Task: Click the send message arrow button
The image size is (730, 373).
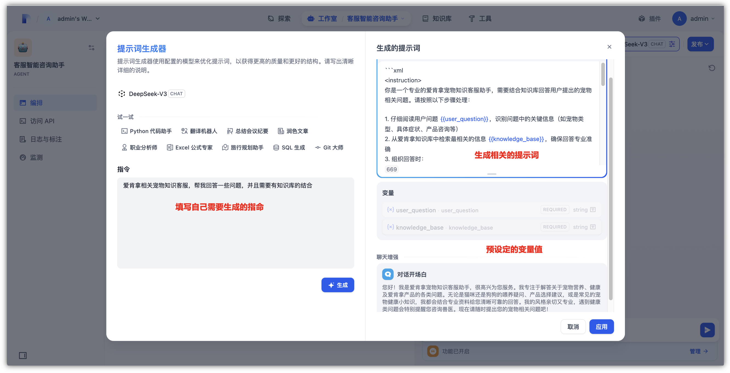Action: (x=707, y=330)
